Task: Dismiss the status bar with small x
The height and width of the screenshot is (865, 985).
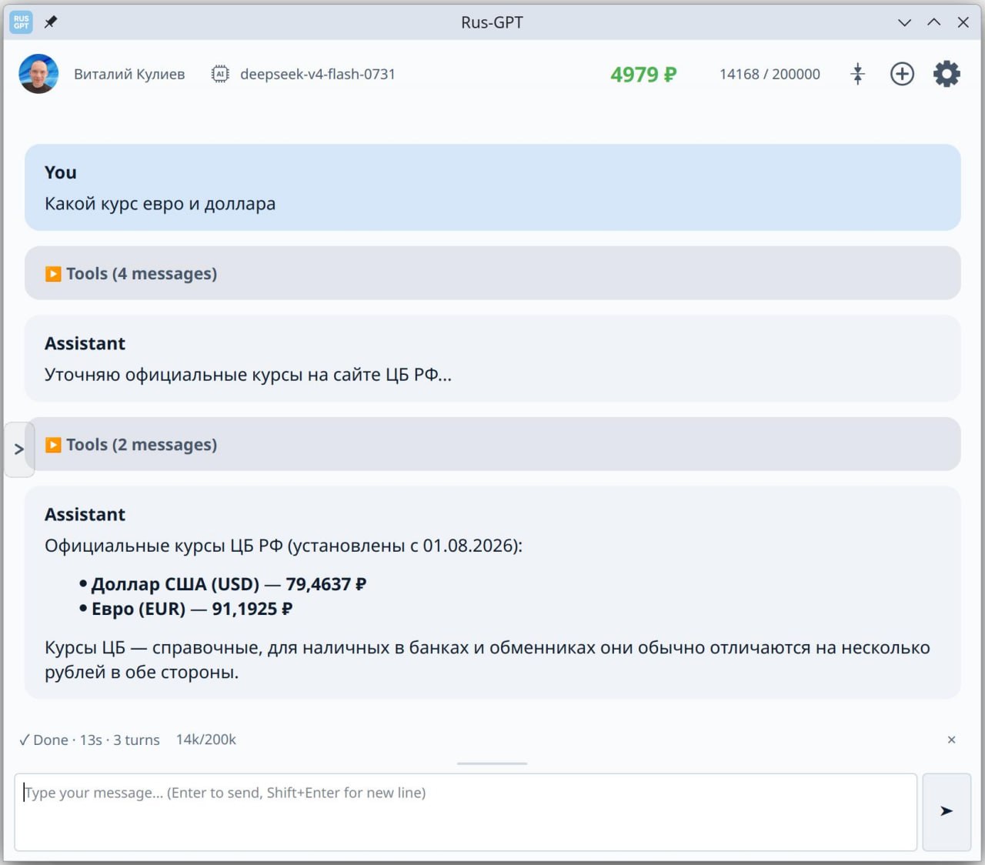Action: pos(951,740)
